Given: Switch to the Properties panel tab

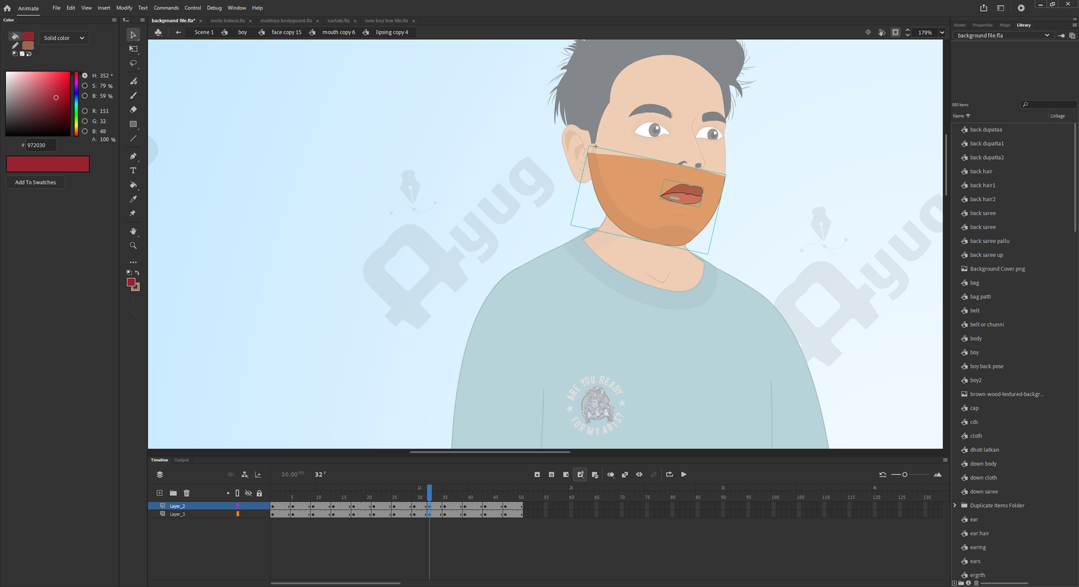Looking at the screenshot, I should tap(982, 25).
